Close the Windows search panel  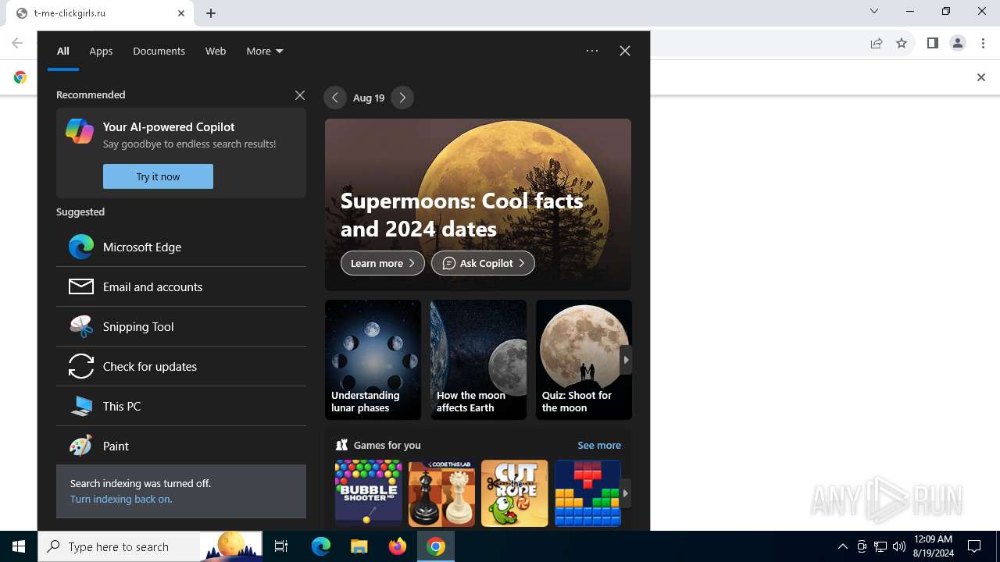625,51
